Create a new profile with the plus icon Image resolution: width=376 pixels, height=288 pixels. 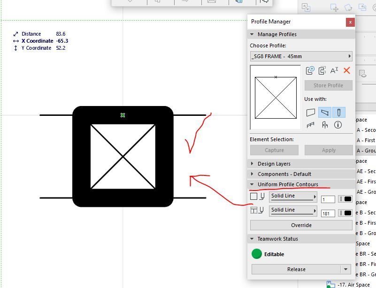point(310,70)
